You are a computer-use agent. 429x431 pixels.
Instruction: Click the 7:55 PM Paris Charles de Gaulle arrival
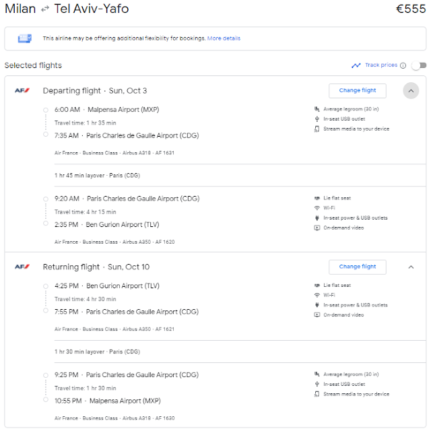(127, 312)
